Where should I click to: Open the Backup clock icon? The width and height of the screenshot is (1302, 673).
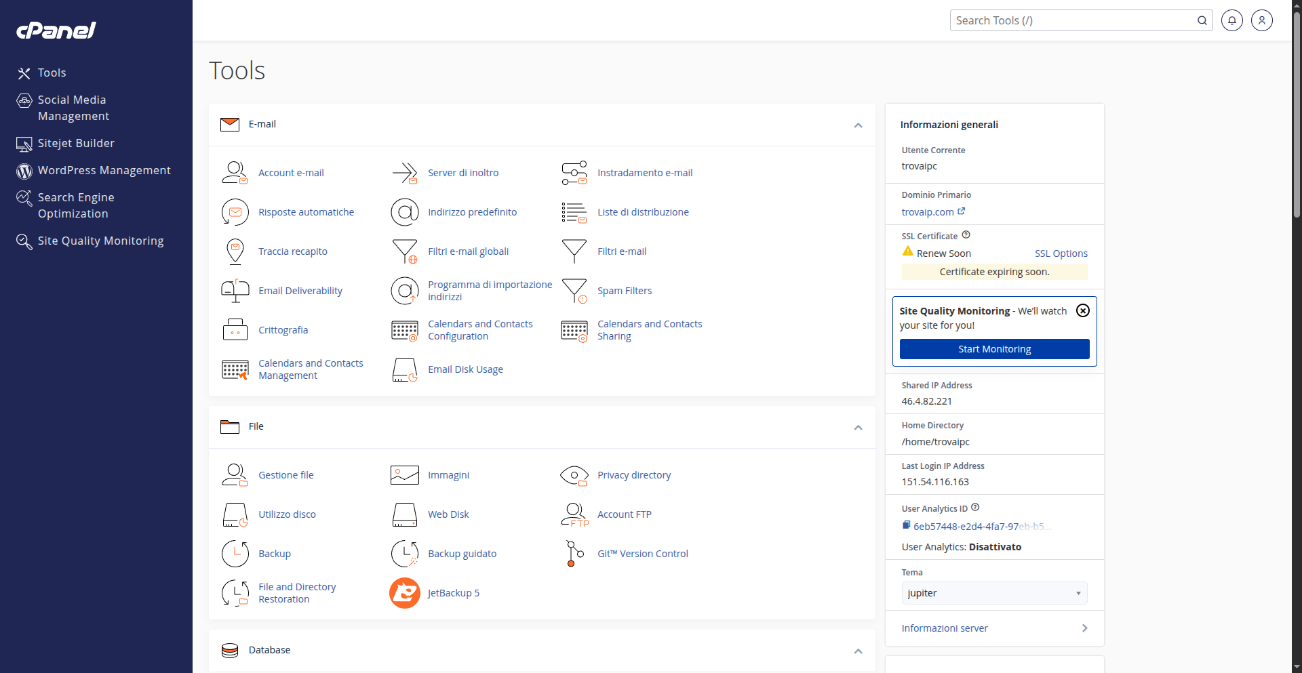point(235,554)
